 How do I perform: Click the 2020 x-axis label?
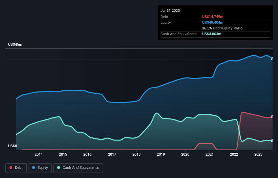tap(185, 154)
